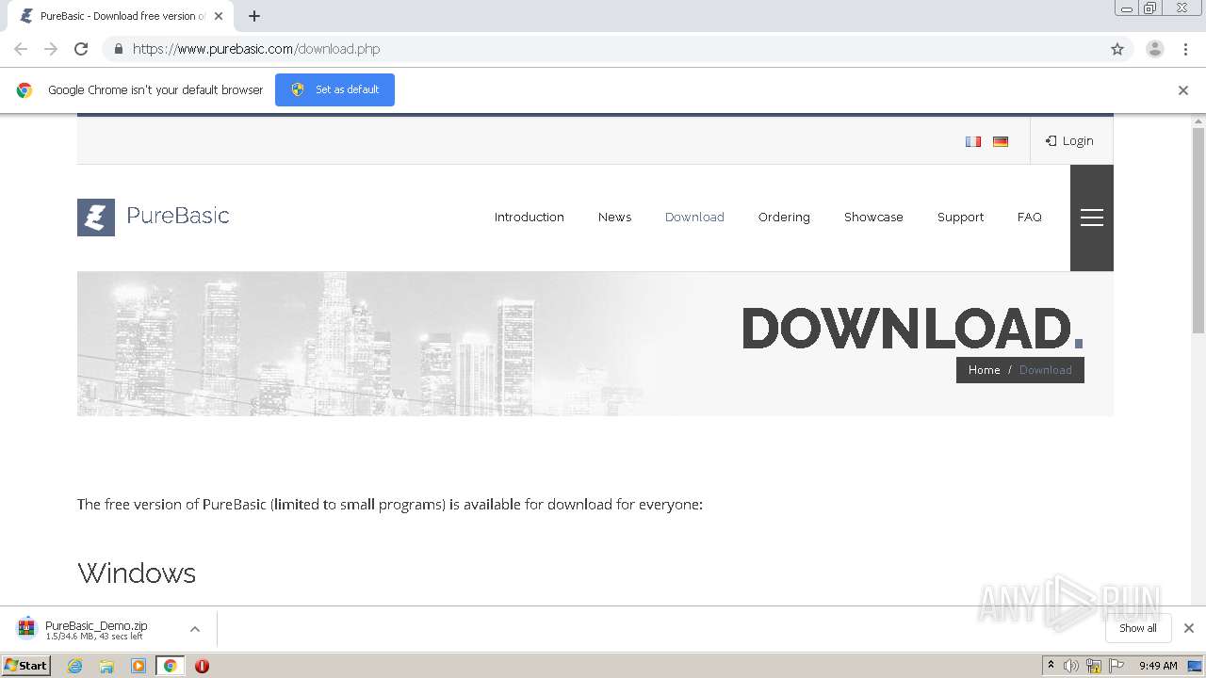Open the Chrome three-dot menu

tap(1185, 49)
